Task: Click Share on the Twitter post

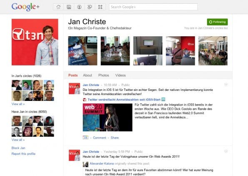Action: pos(115,138)
